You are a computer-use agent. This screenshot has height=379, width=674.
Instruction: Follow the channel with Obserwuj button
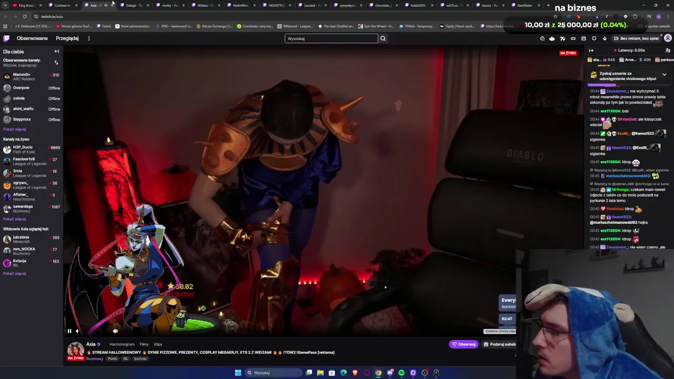tap(464, 344)
